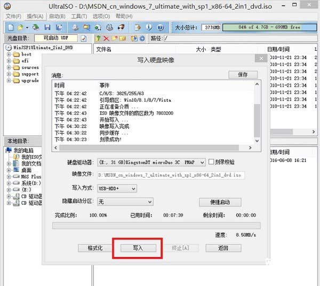Click the message log vertical scrollbar thumb
The image size is (320, 286).
point(257,120)
